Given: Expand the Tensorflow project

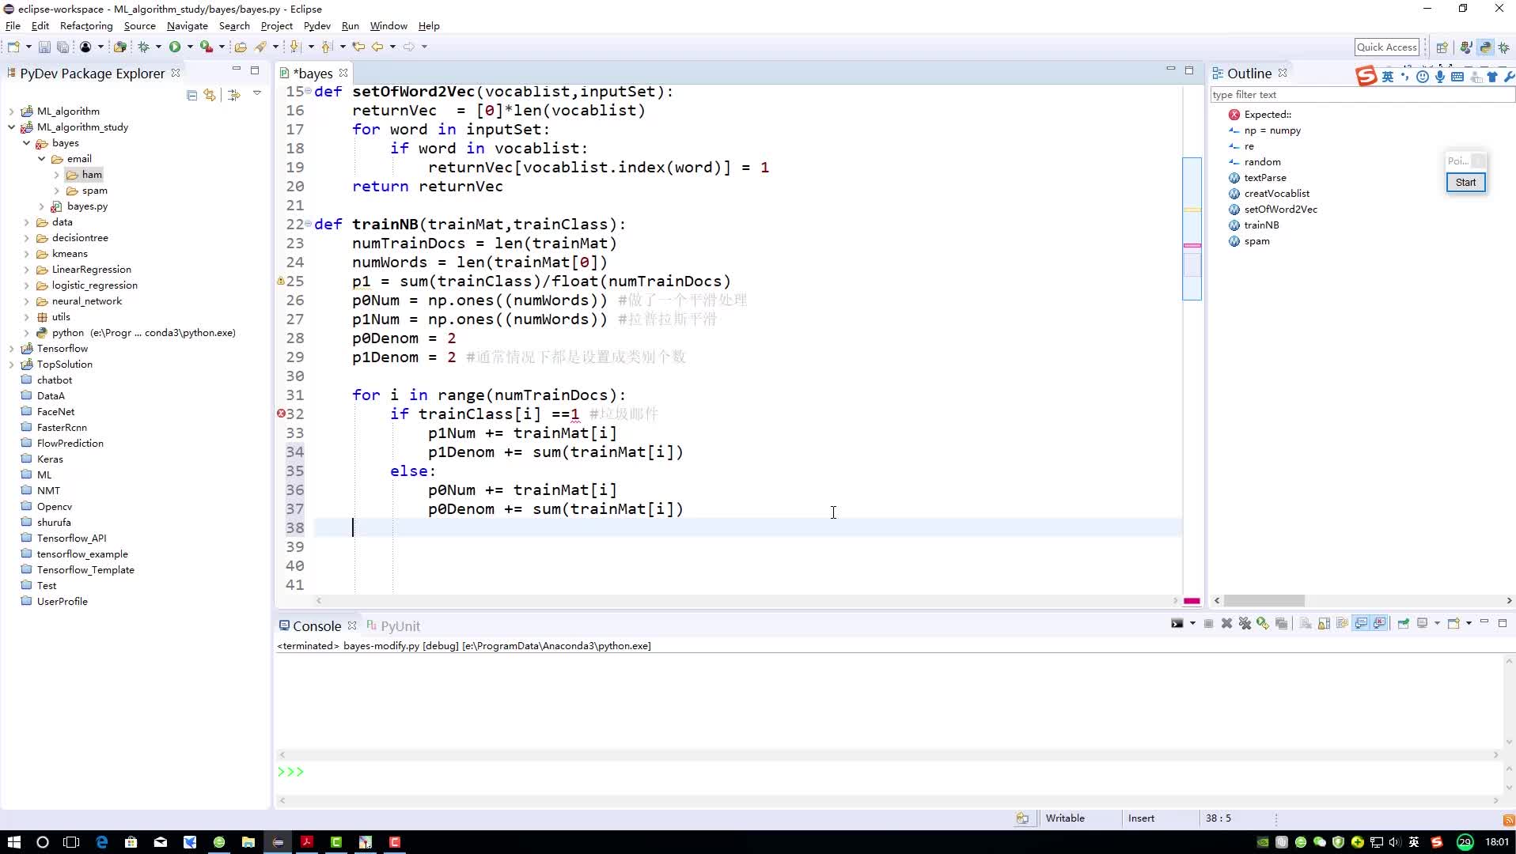Looking at the screenshot, I should [11, 349].
